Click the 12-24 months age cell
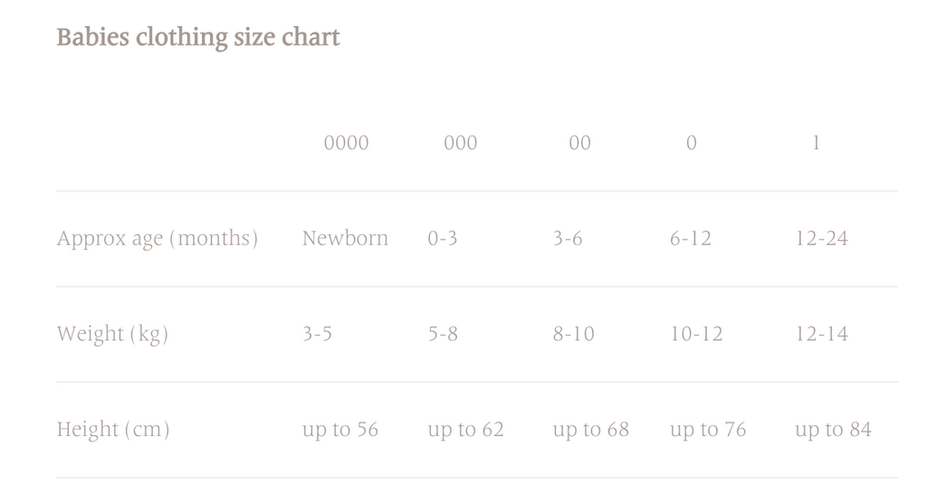Viewport: 927px width, 503px height. (x=822, y=239)
